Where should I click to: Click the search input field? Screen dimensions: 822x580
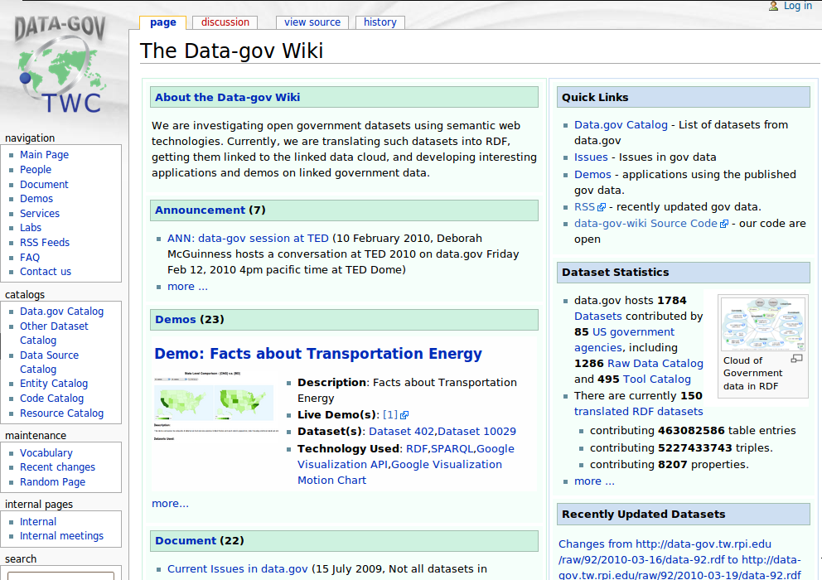coord(60,575)
